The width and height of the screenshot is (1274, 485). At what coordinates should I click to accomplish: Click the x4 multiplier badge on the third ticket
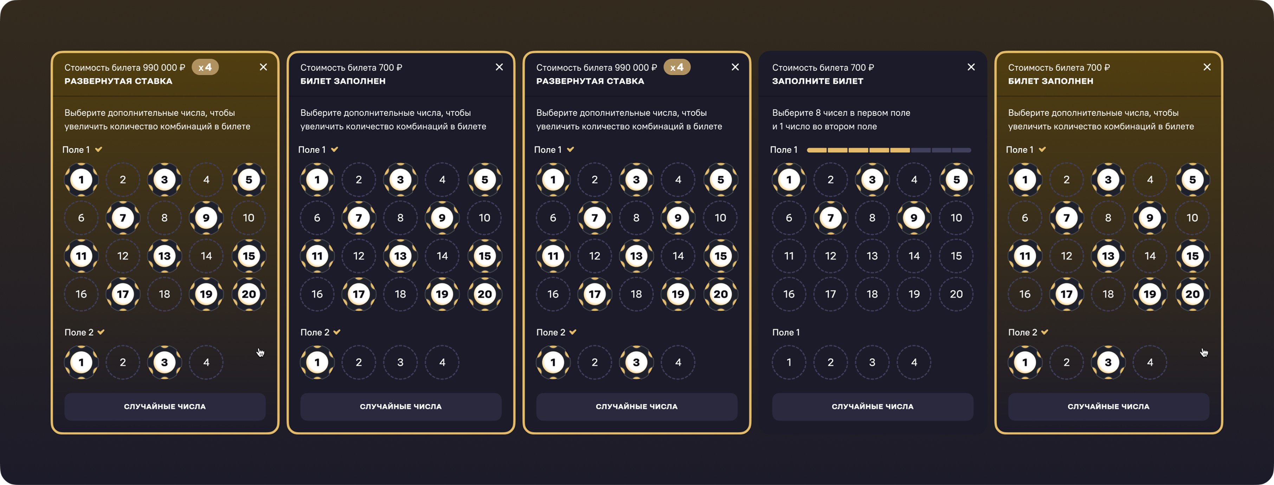(x=677, y=67)
